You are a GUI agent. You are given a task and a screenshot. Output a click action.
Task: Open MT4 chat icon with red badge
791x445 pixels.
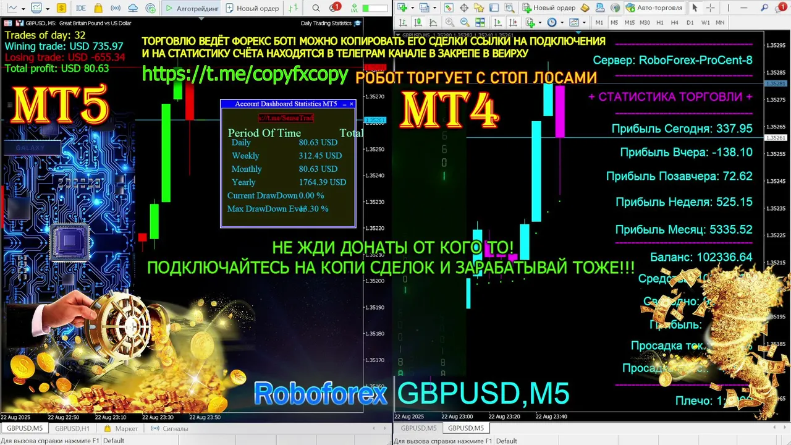click(781, 7)
